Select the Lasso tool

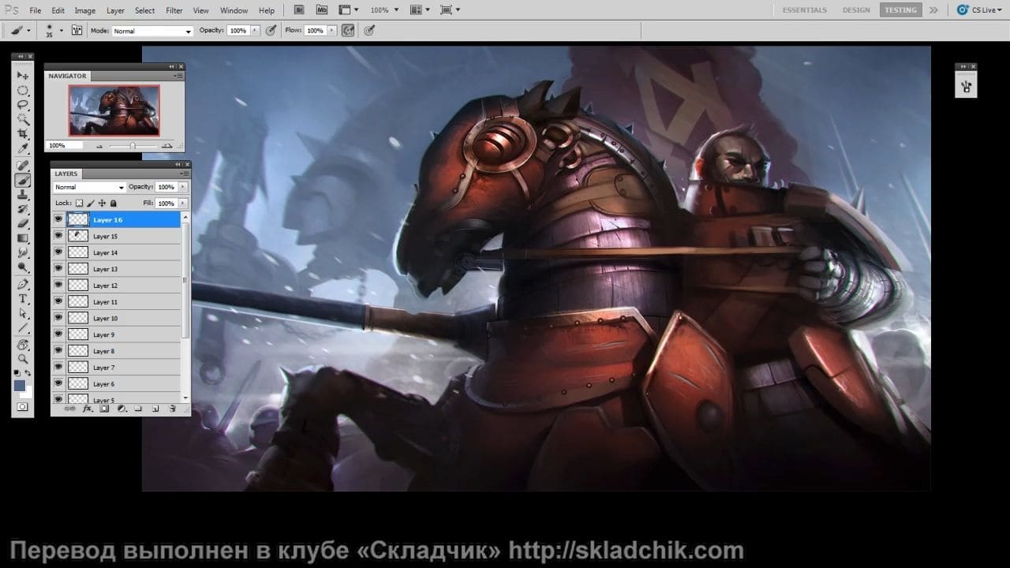click(23, 105)
